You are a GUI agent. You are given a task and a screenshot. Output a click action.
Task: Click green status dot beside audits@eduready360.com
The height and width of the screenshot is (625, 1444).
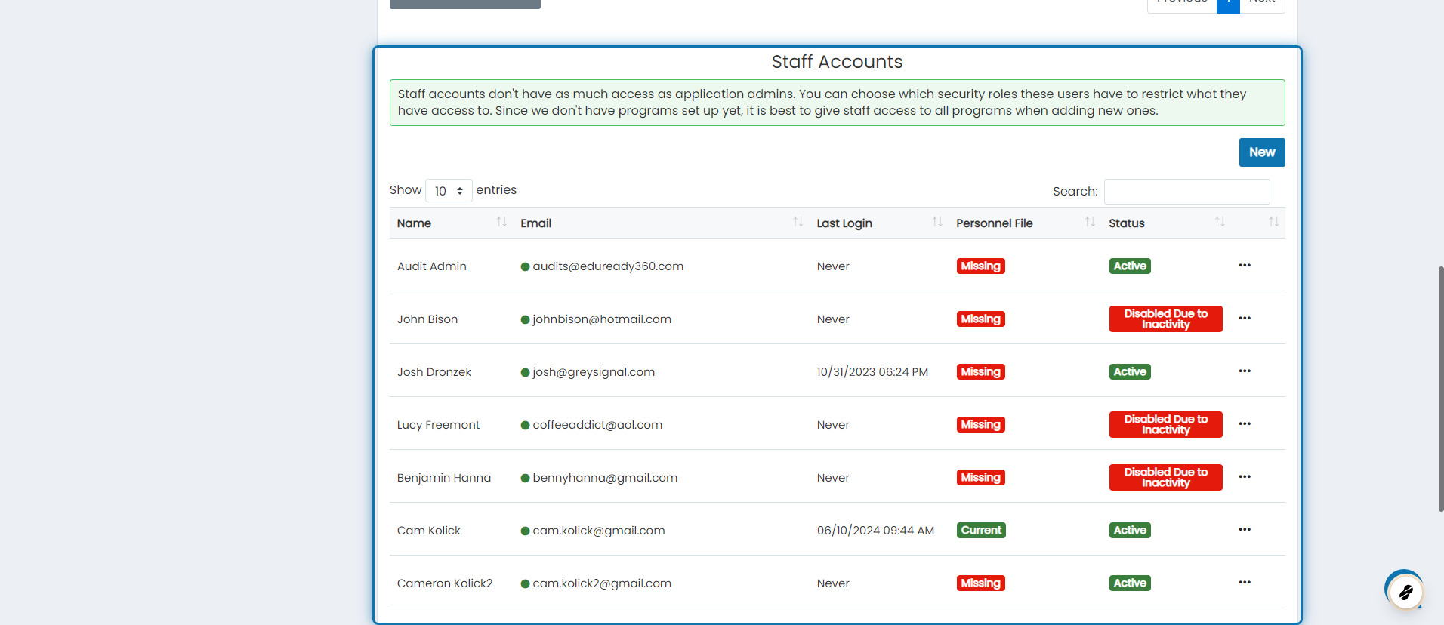point(525,266)
